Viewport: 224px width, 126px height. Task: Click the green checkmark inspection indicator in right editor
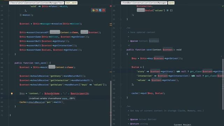click(x=223, y=6)
